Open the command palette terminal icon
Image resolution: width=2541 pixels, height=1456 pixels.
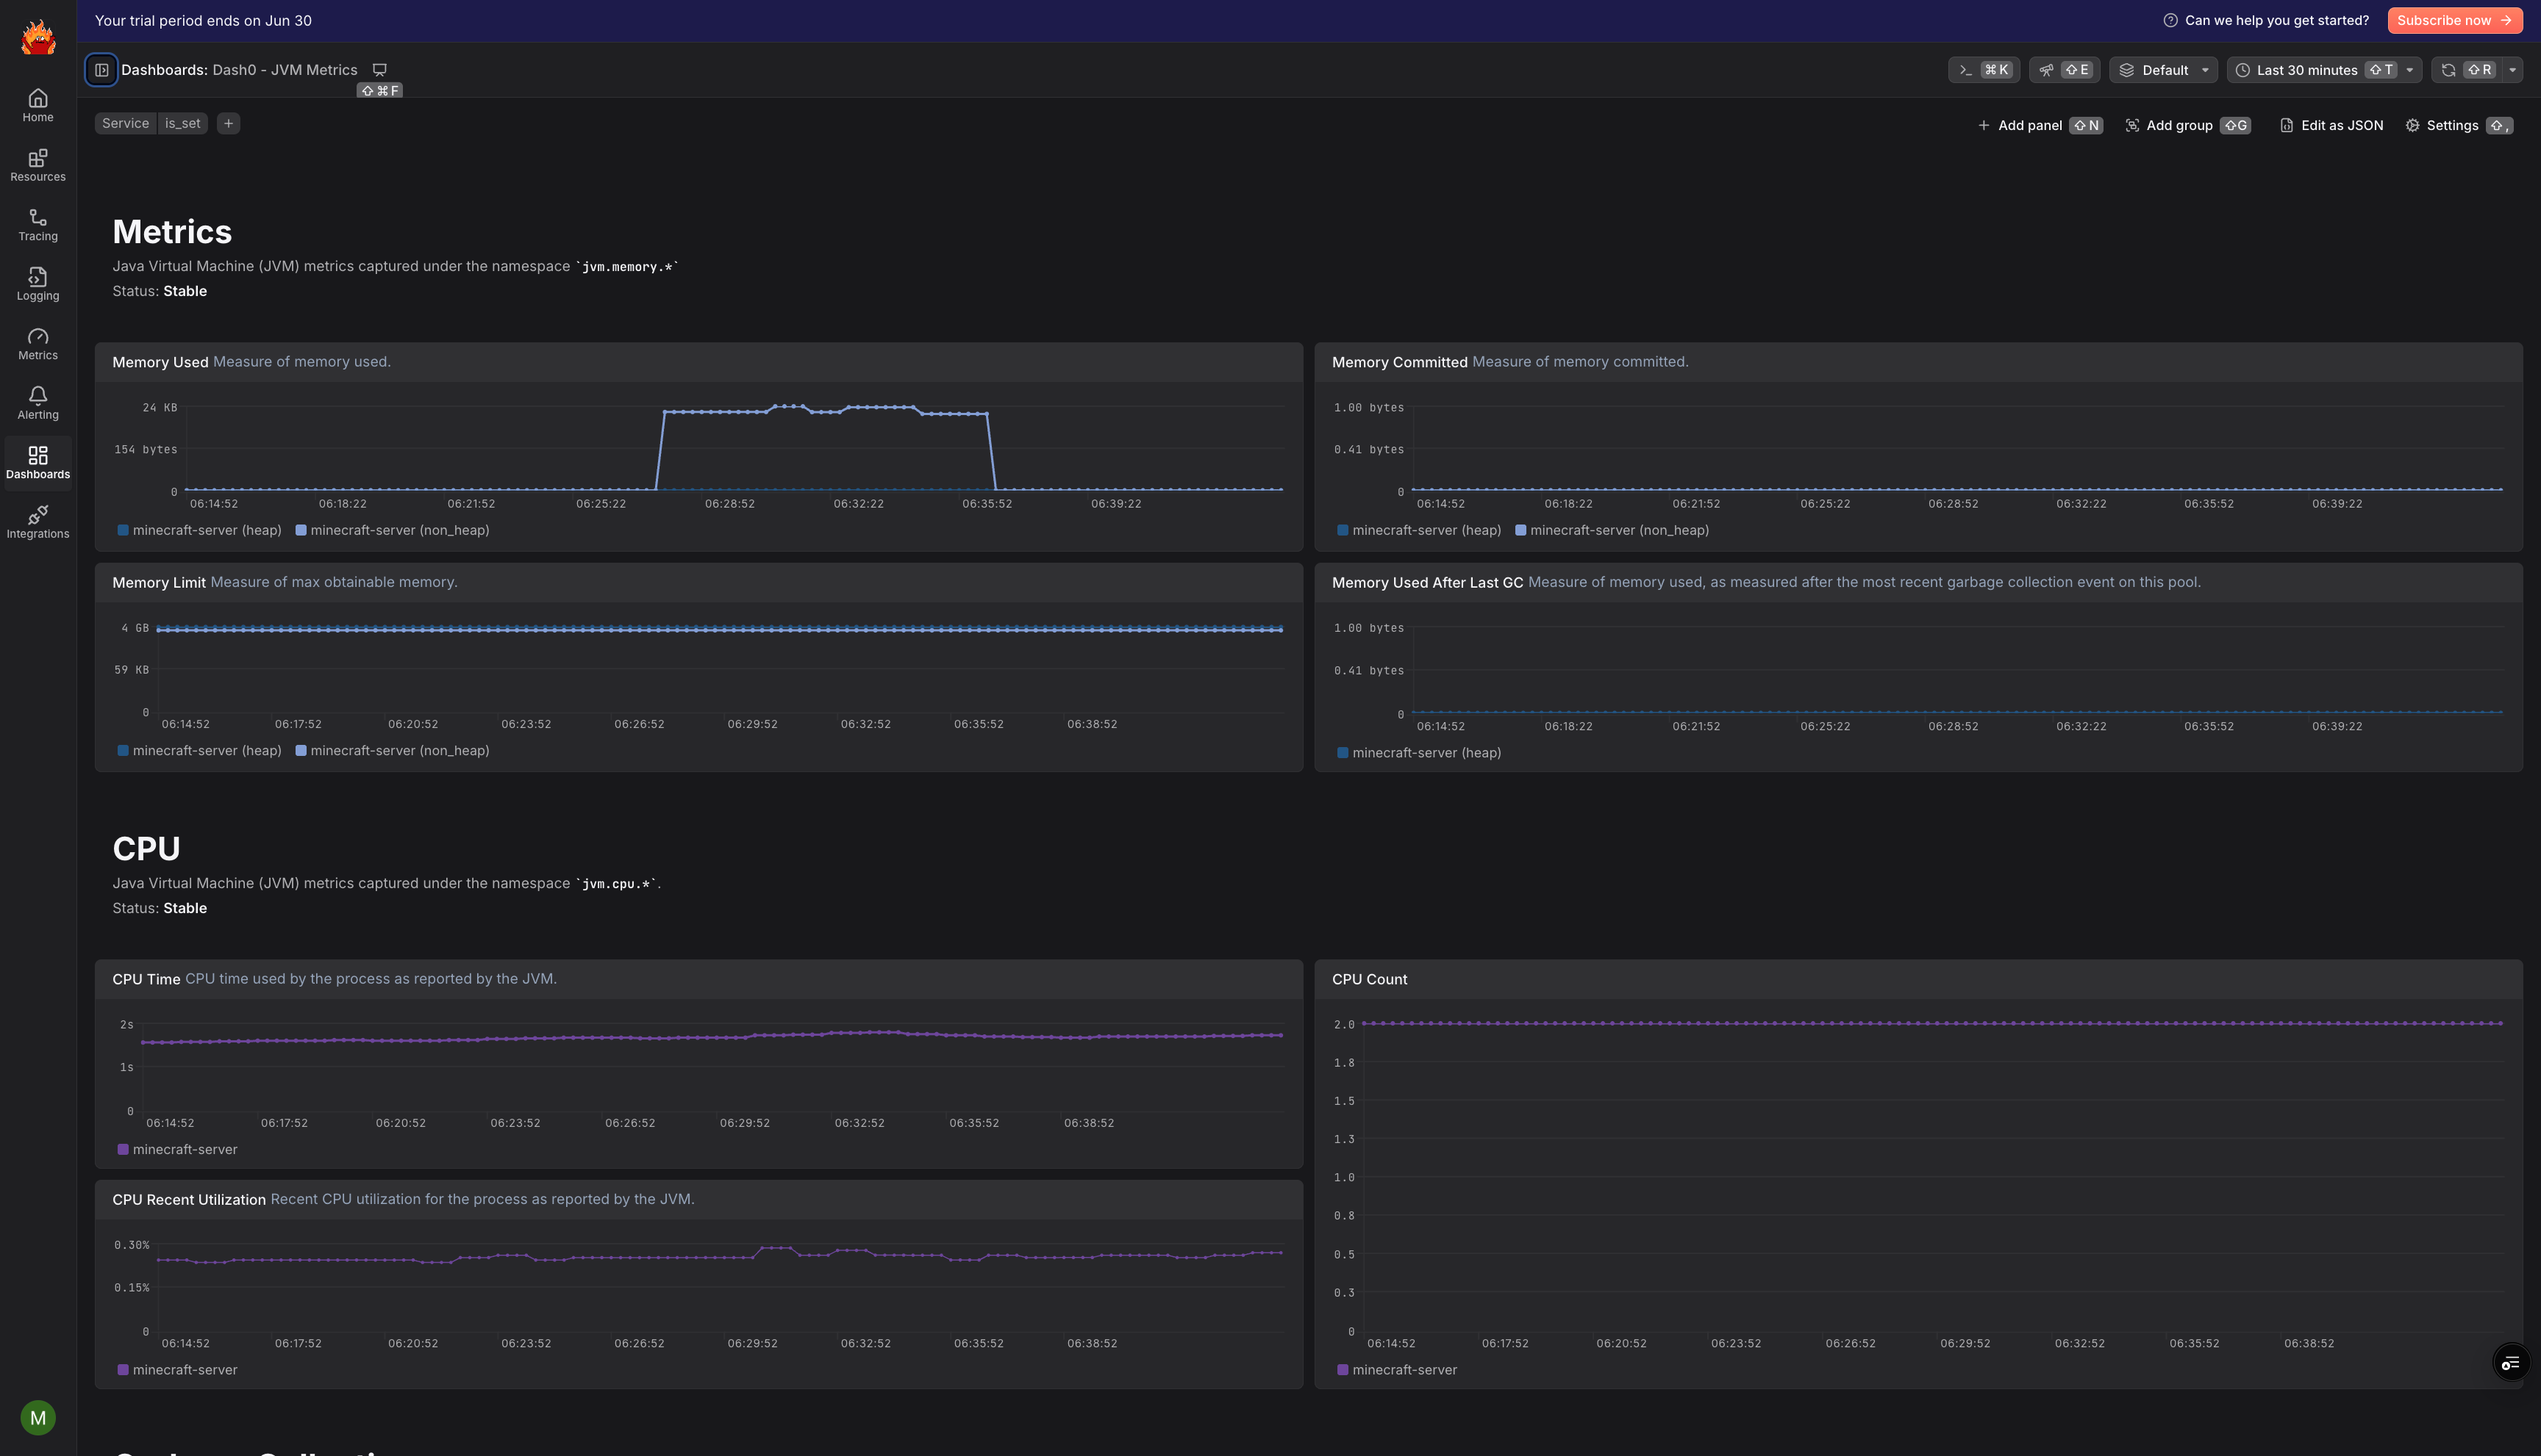point(1967,70)
